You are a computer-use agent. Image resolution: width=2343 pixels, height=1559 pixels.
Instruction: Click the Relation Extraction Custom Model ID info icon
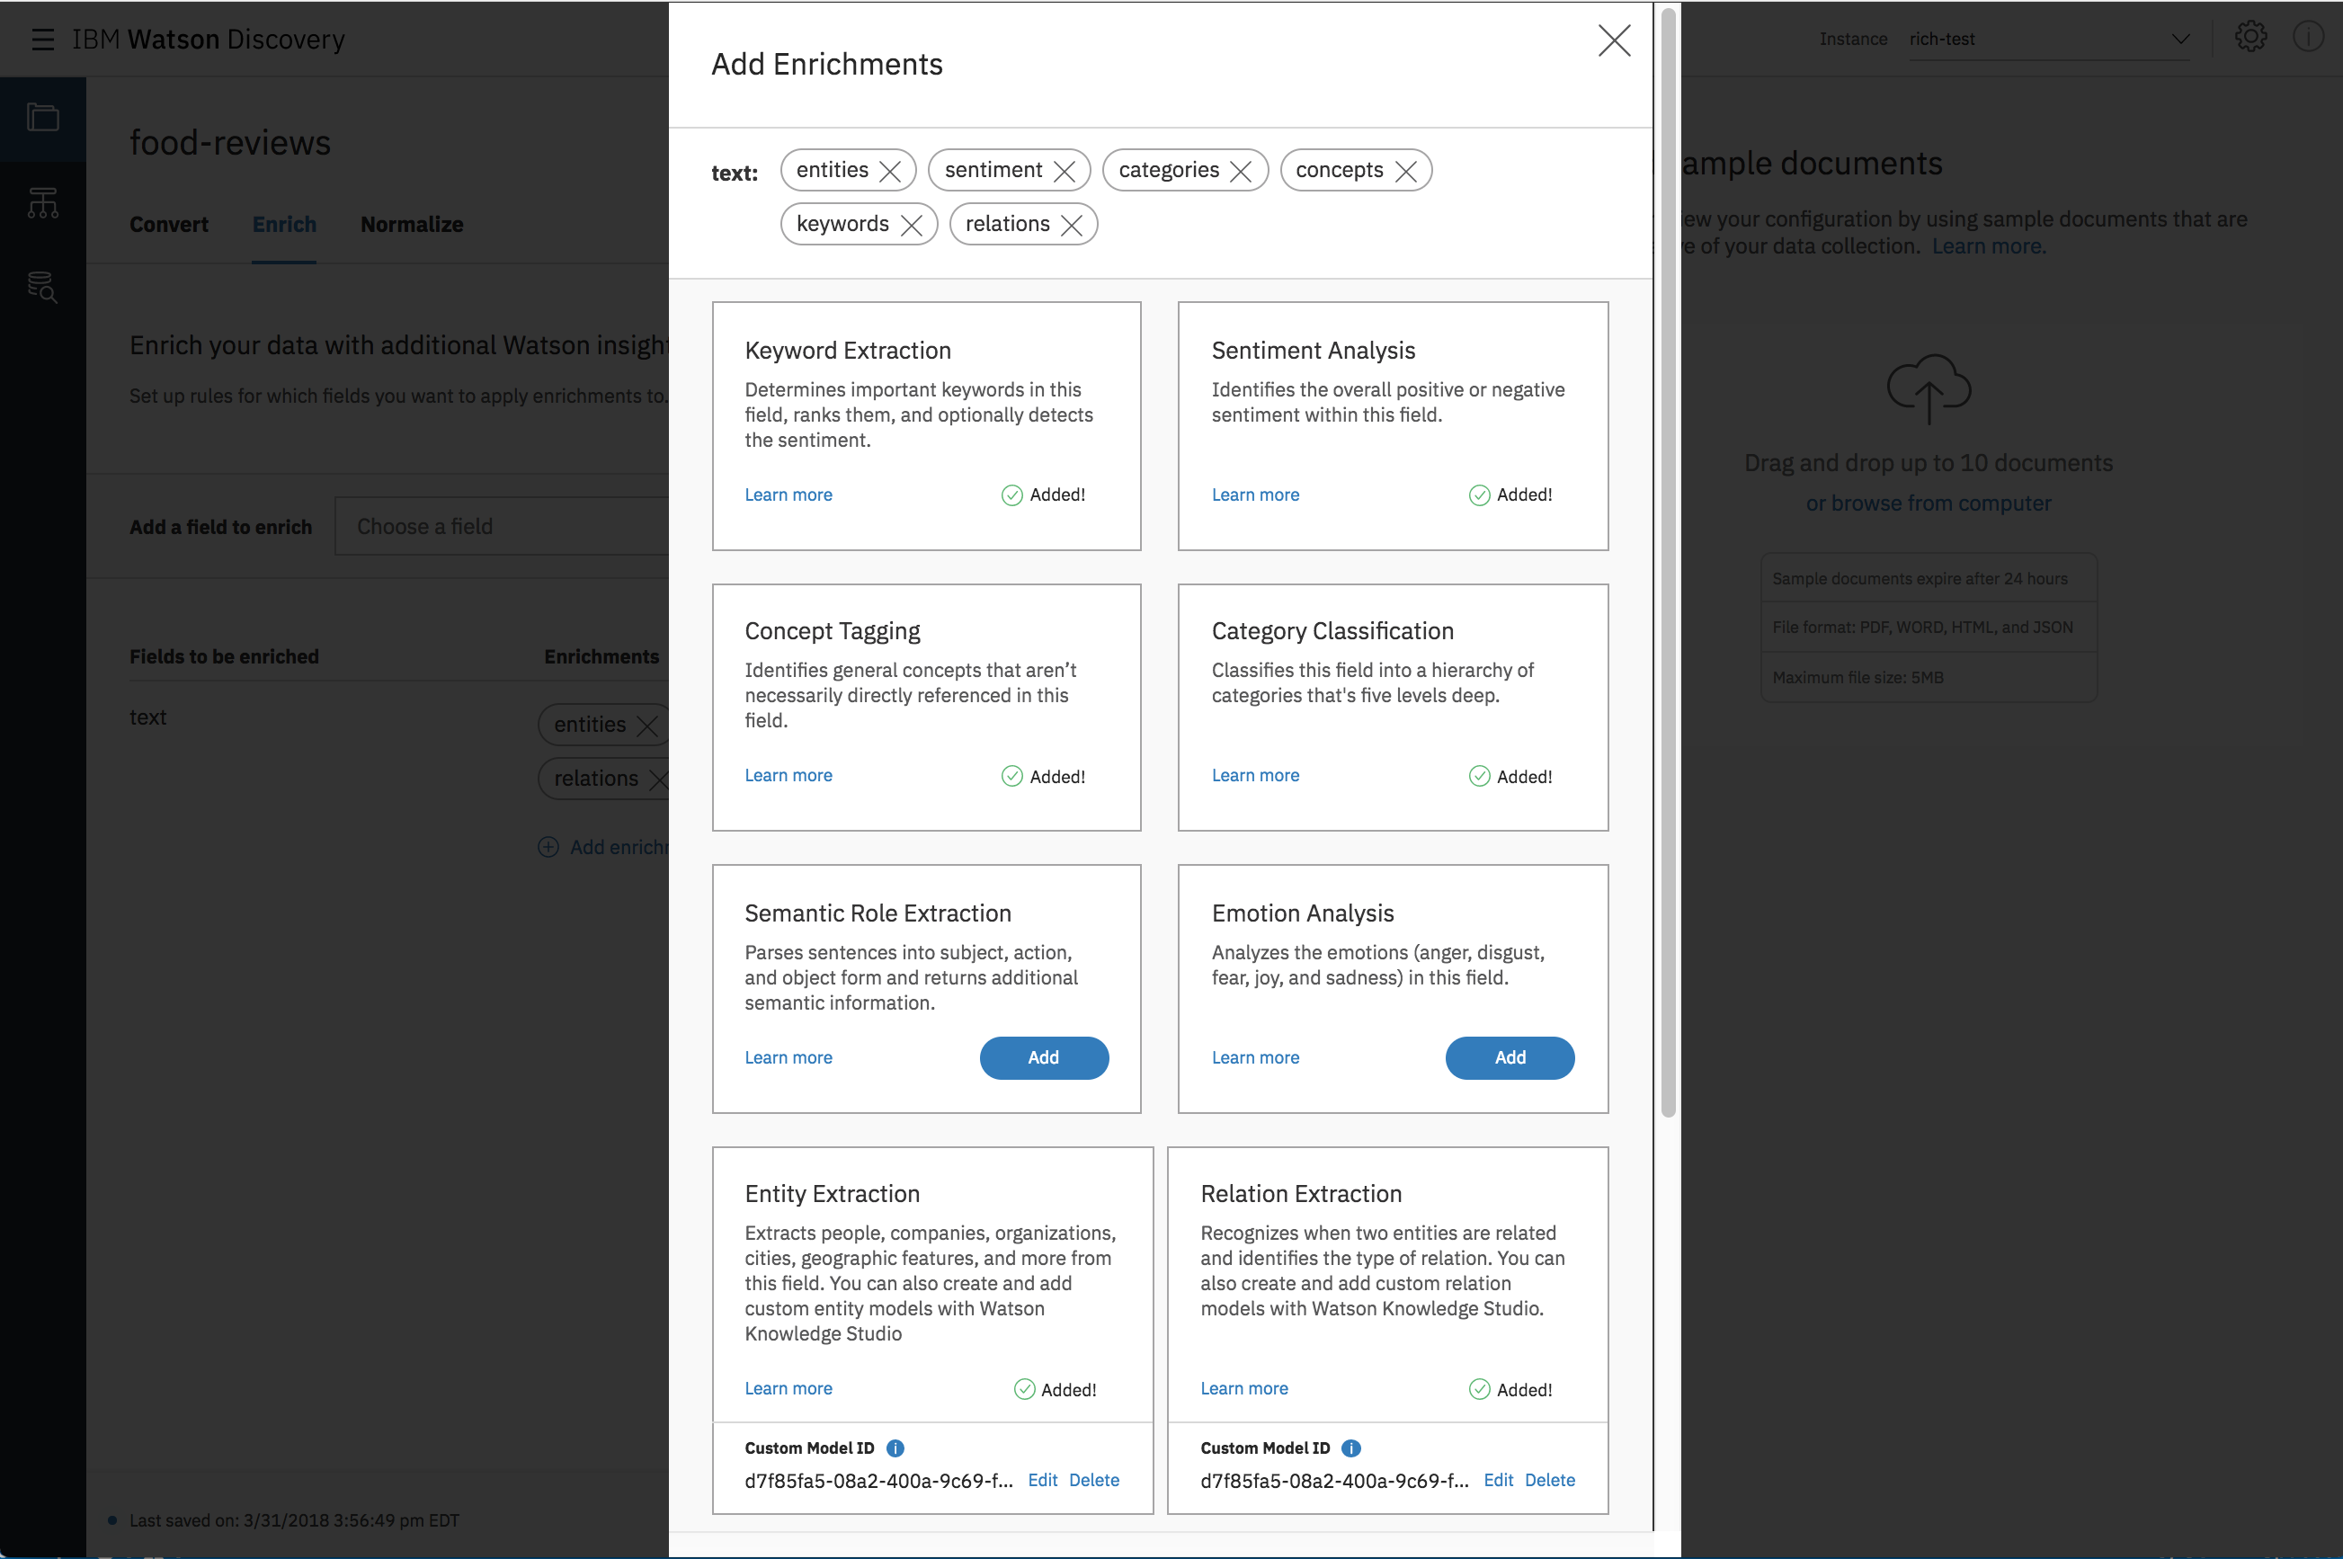pyautogui.click(x=1350, y=1448)
